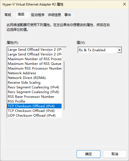Viewport: 129px width, 161px height.
Task: Open the 事件 tab
Action: coord(68,15)
